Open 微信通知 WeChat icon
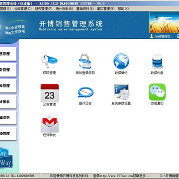Image resolution: width=179 pixels, height=179 pixels. tap(157, 92)
